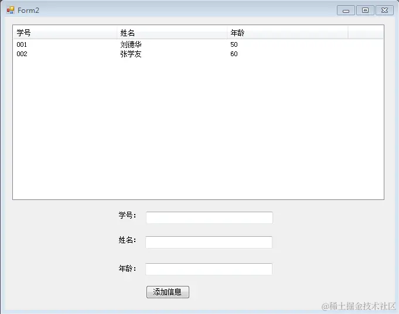Click the 姓名： label beside the textbox

click(128, 240)
